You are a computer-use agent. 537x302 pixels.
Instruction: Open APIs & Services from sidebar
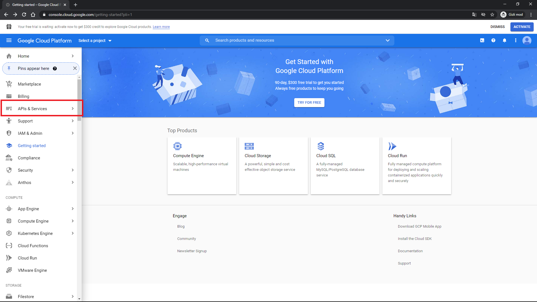(x=39, y=108)
